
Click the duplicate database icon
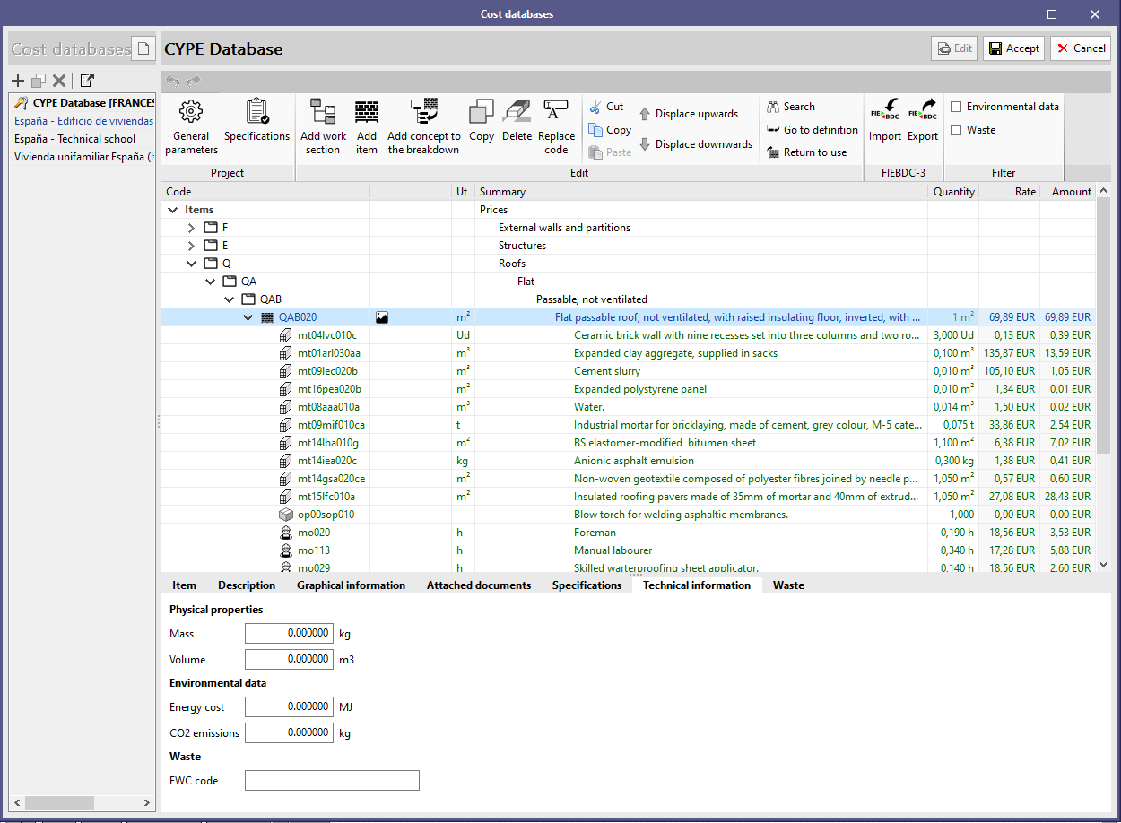[x=39, y=81]
